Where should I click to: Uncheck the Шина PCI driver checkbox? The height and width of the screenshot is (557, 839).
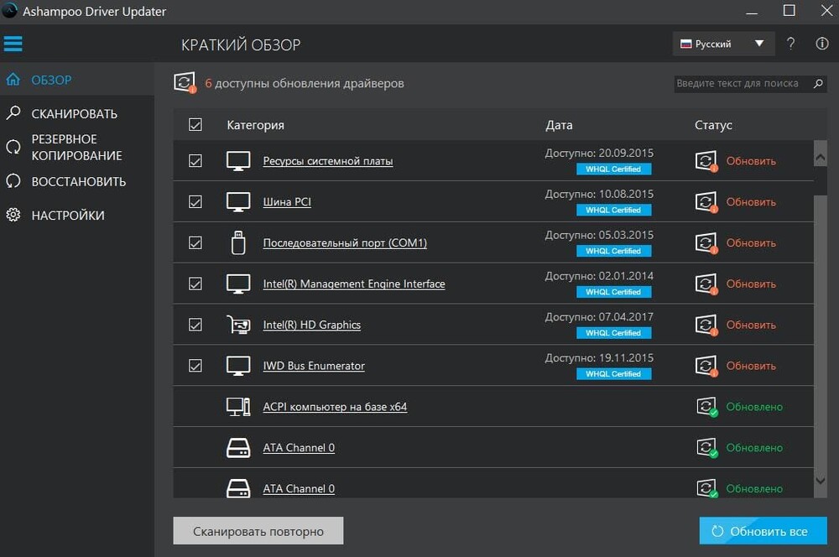click(x=195, y=202)
